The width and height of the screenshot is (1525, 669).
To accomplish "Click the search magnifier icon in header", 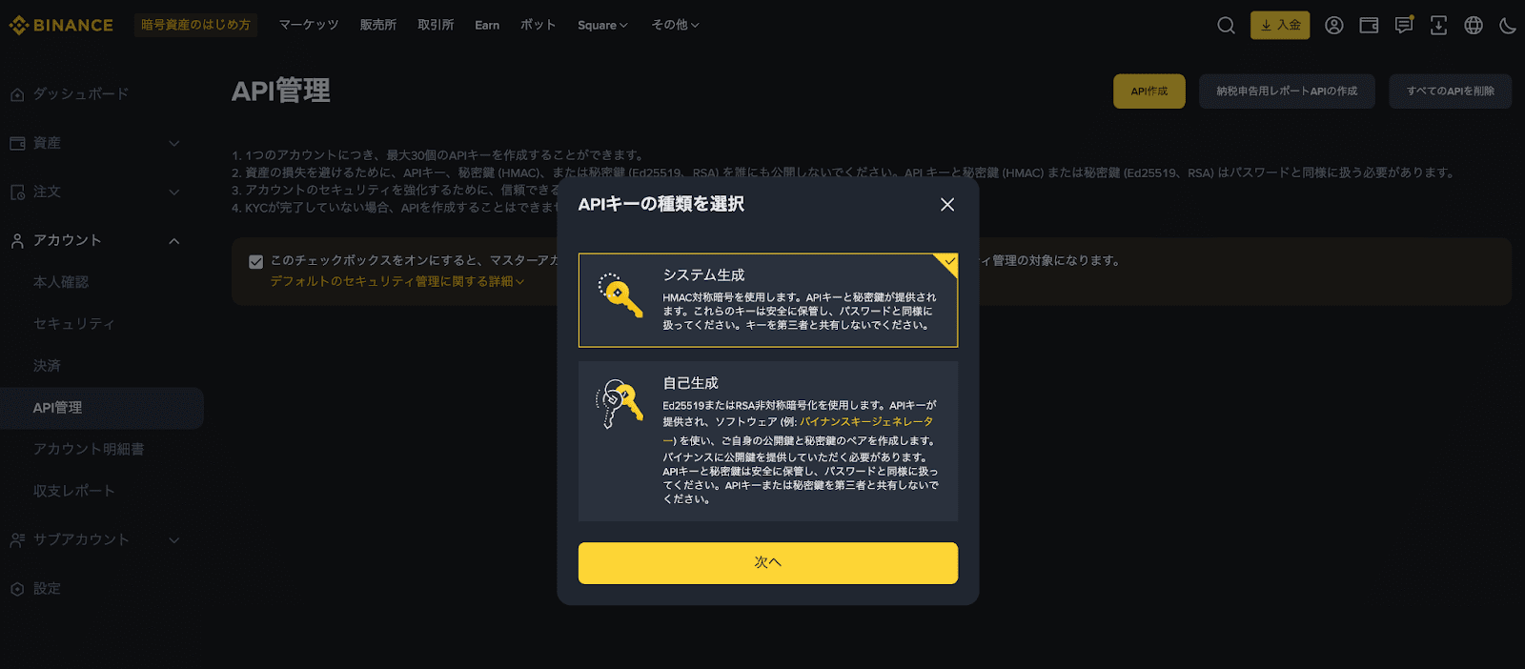I will (1226, 26).
